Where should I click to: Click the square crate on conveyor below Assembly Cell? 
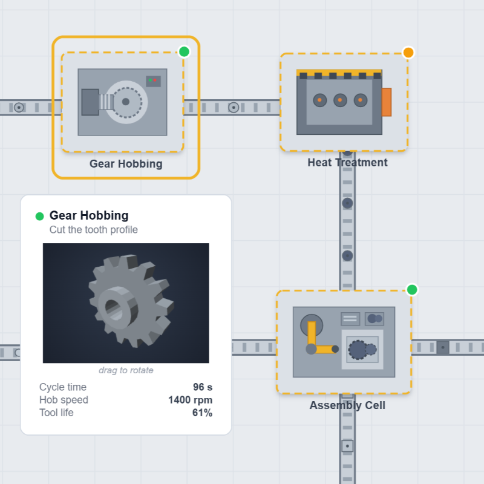[x=347, y=446]
